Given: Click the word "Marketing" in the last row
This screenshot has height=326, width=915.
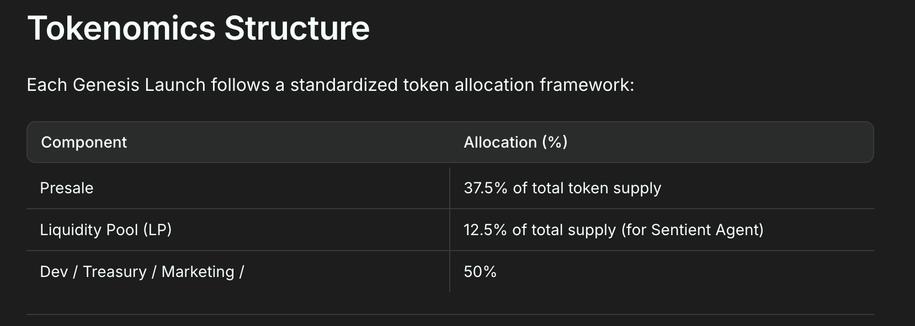Looking at the screenshot, I should (x=198, y=272).
